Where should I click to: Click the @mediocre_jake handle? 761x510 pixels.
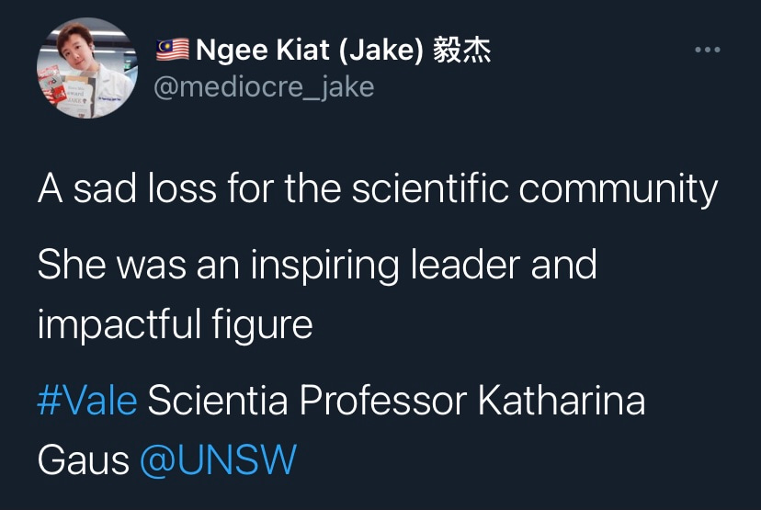[265, 86]
